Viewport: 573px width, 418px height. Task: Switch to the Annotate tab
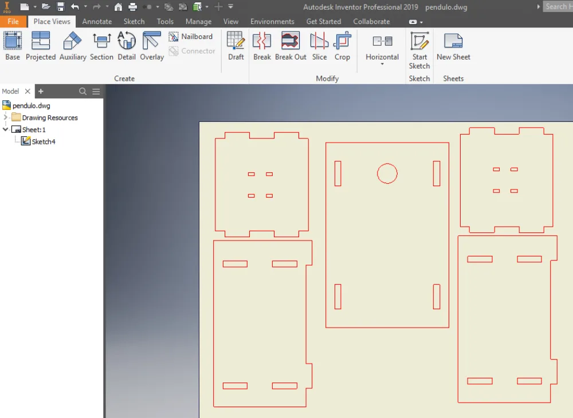[97, 22]
